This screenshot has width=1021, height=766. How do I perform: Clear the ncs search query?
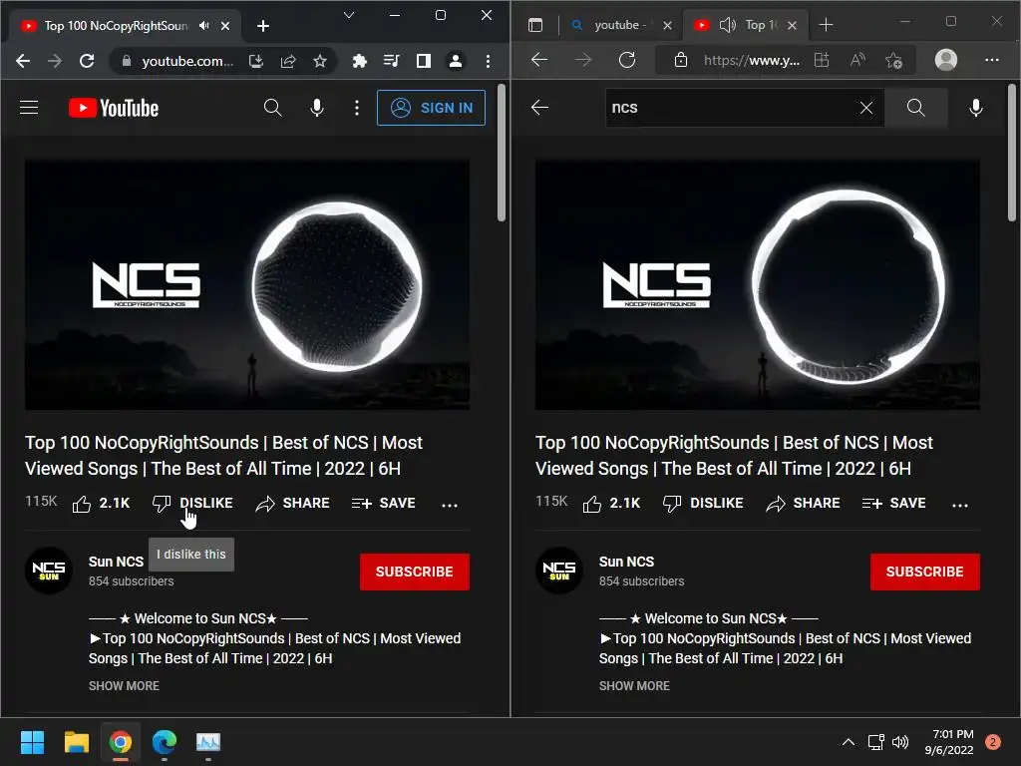[x=866, y=108]
